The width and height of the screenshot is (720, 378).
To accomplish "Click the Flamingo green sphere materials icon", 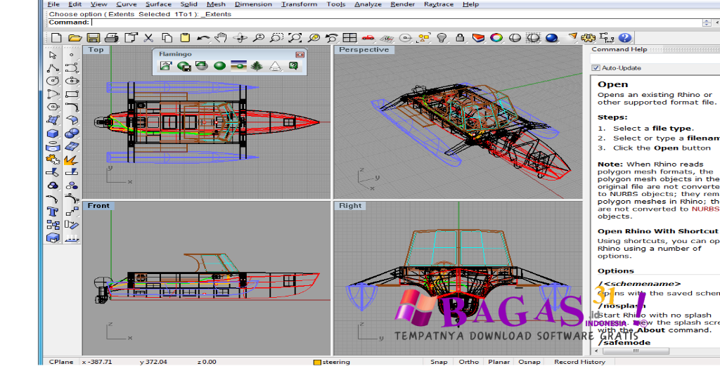I will [x=220, y=66].
